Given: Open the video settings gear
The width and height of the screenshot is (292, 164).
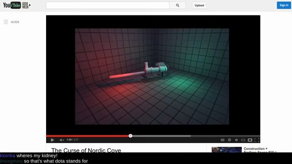Looking at the screenshot, I should 229,140.
